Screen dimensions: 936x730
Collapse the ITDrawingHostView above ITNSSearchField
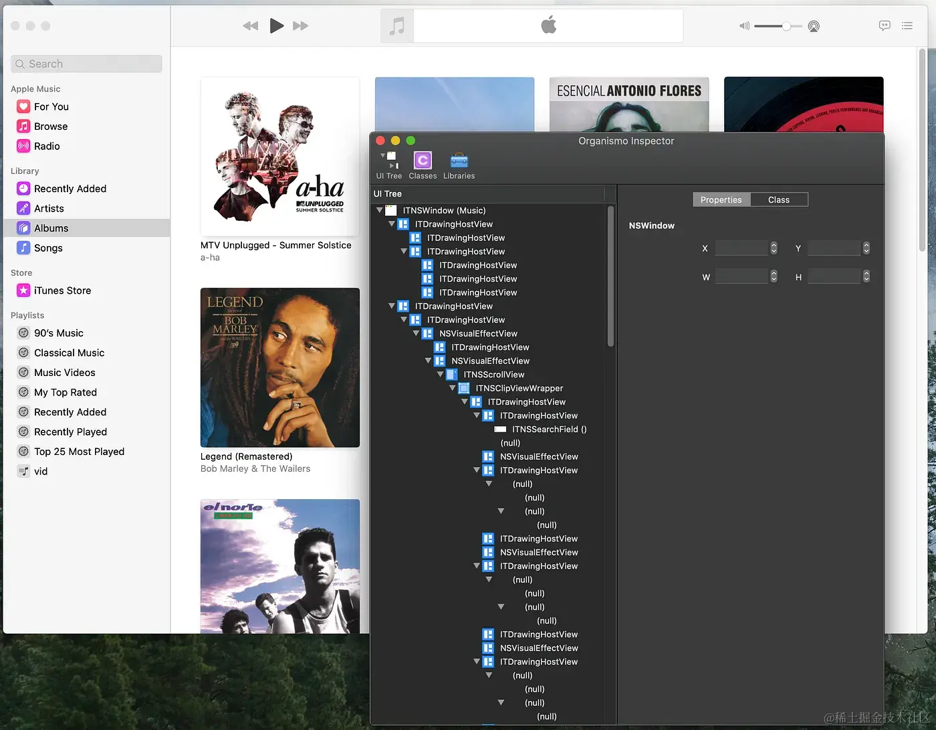click(477, 416)
